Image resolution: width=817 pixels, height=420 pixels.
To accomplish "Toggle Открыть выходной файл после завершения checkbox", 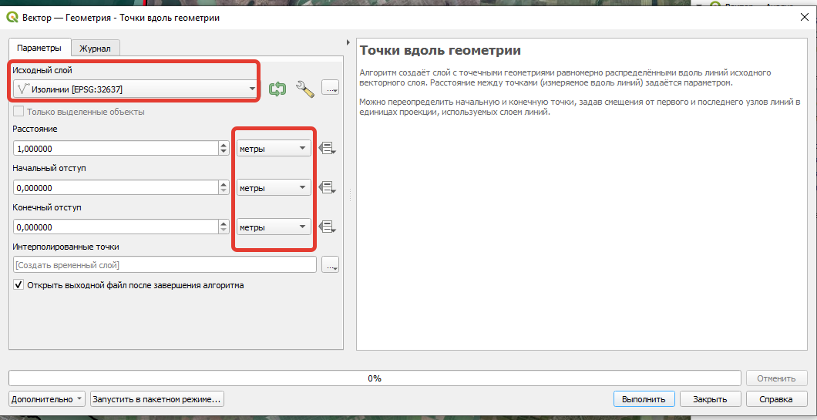I will [18, 285].
